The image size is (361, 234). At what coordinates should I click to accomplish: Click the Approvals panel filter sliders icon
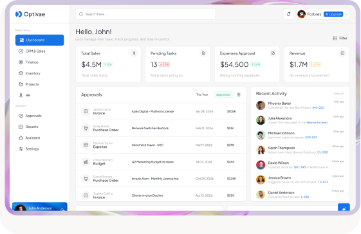point(239,94)
